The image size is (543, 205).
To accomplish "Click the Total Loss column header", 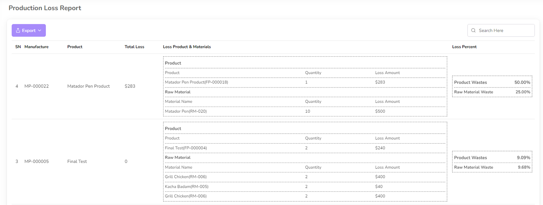I will [134, 47].
